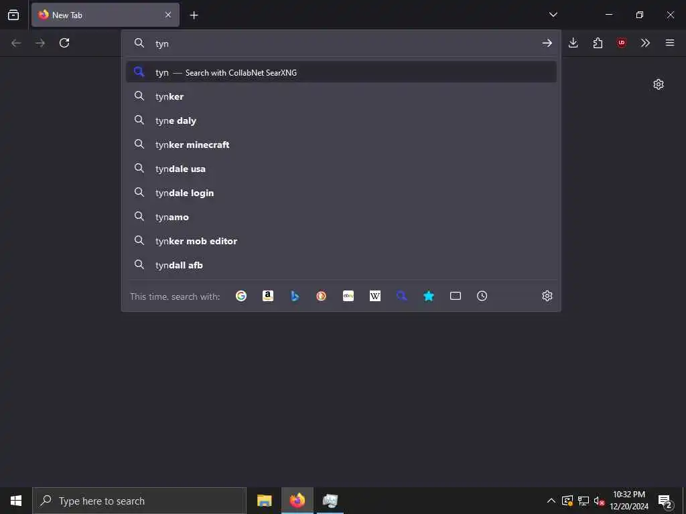686x514 pixels.
Task: Pick the 'tynker mob editor' suggestion
Action: pos(341,240)
